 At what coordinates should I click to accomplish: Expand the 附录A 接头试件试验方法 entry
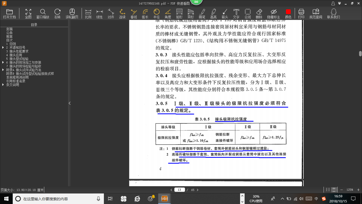coord(3,70)
